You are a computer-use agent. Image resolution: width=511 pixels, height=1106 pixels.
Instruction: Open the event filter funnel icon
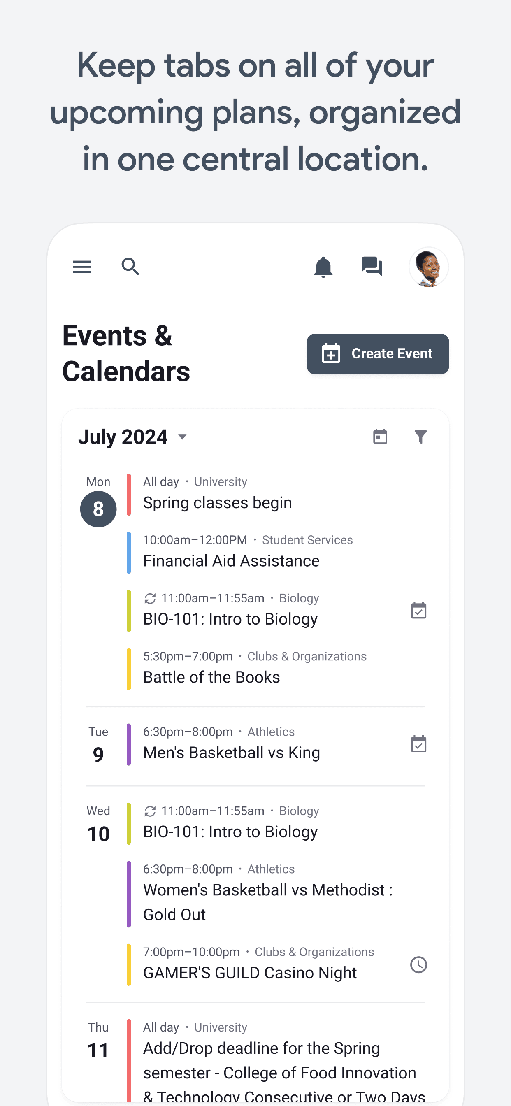coord(420,437)
